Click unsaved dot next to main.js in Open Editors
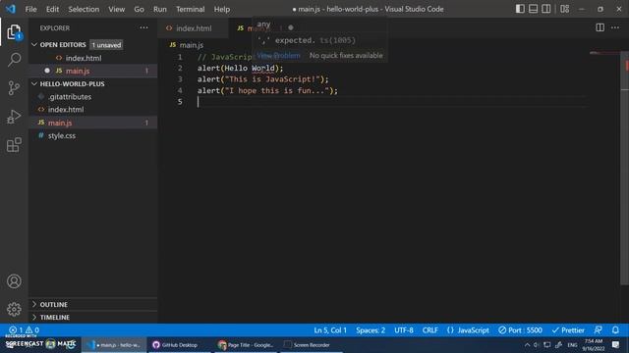629x353 pixels. coord(47,71)
